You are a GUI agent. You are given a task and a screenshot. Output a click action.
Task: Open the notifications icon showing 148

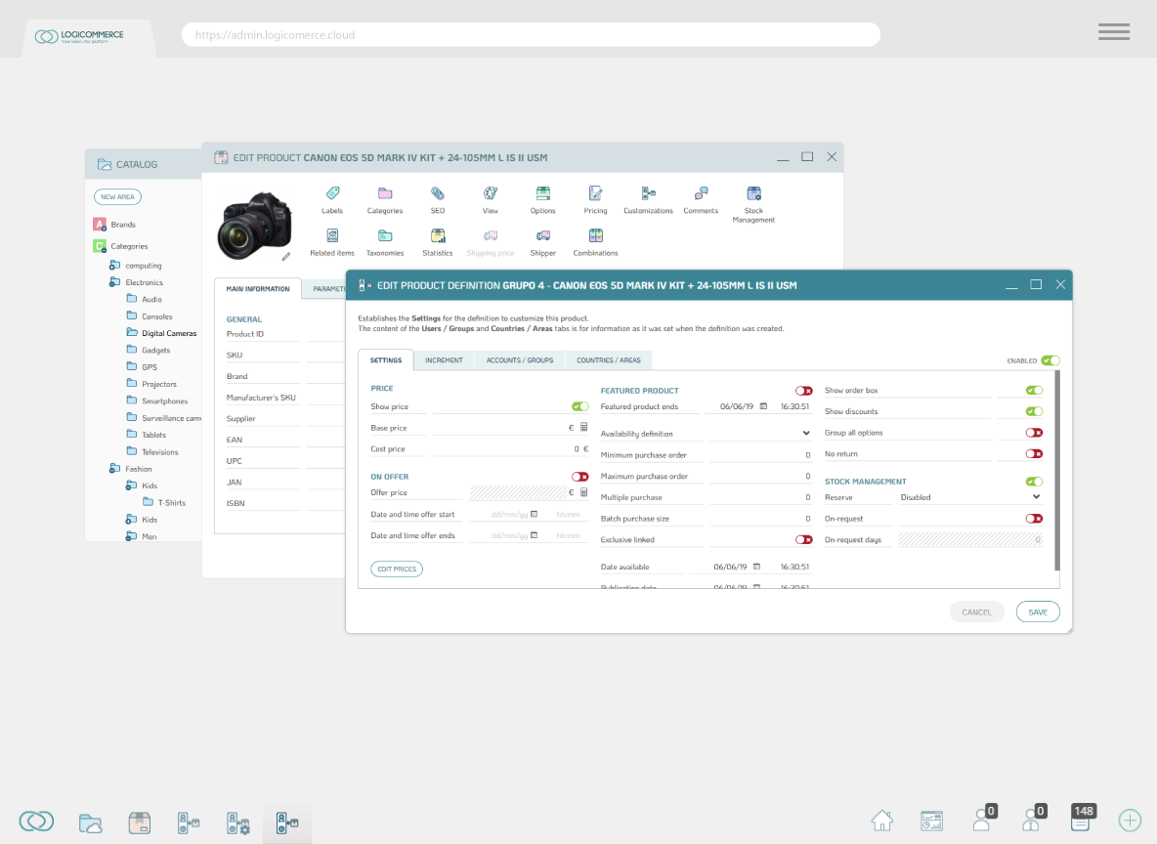1082,818
